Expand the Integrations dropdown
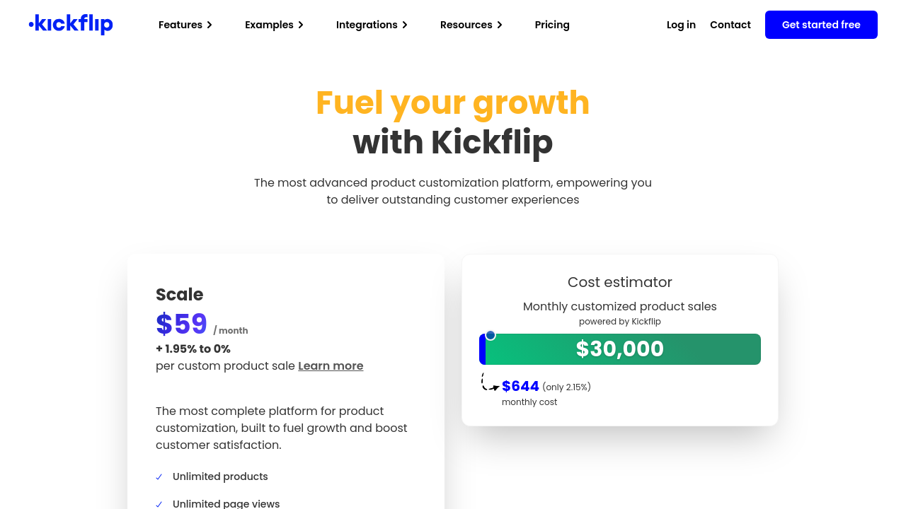Image resolution: width=906 pixels, height=509 pixels. 367,25
